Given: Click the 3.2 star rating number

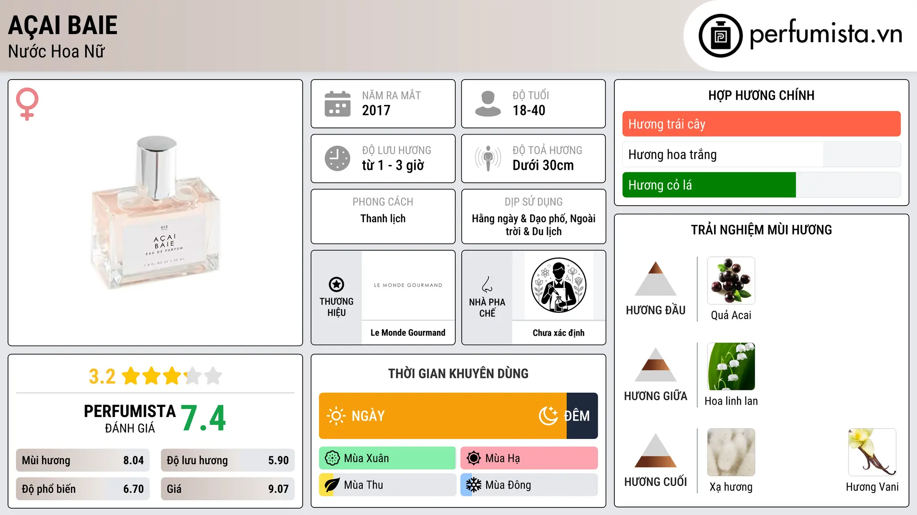Looking at the screenshot, I should [102, 376].
